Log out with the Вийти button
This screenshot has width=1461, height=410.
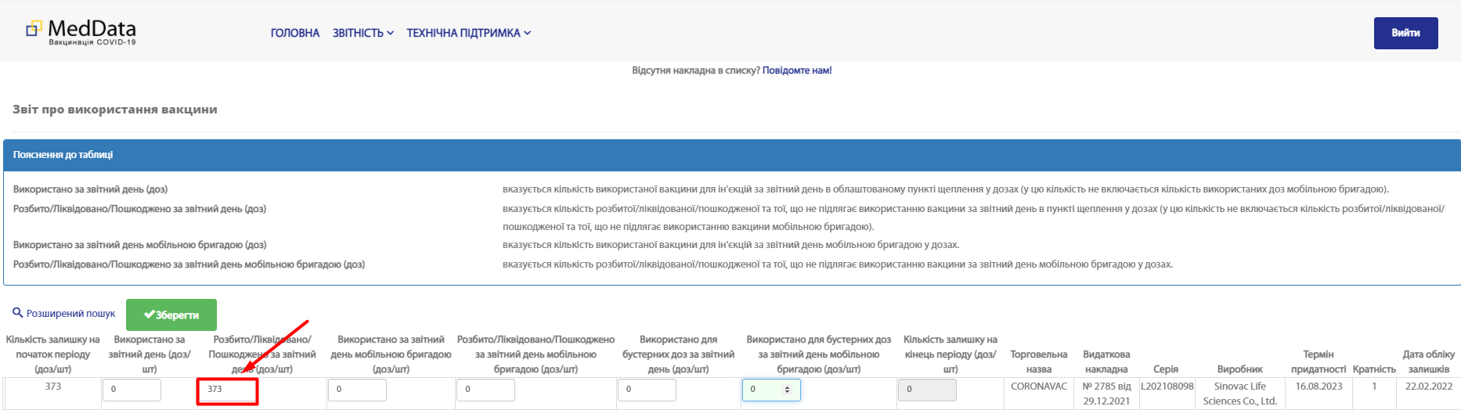(1405, 33)
